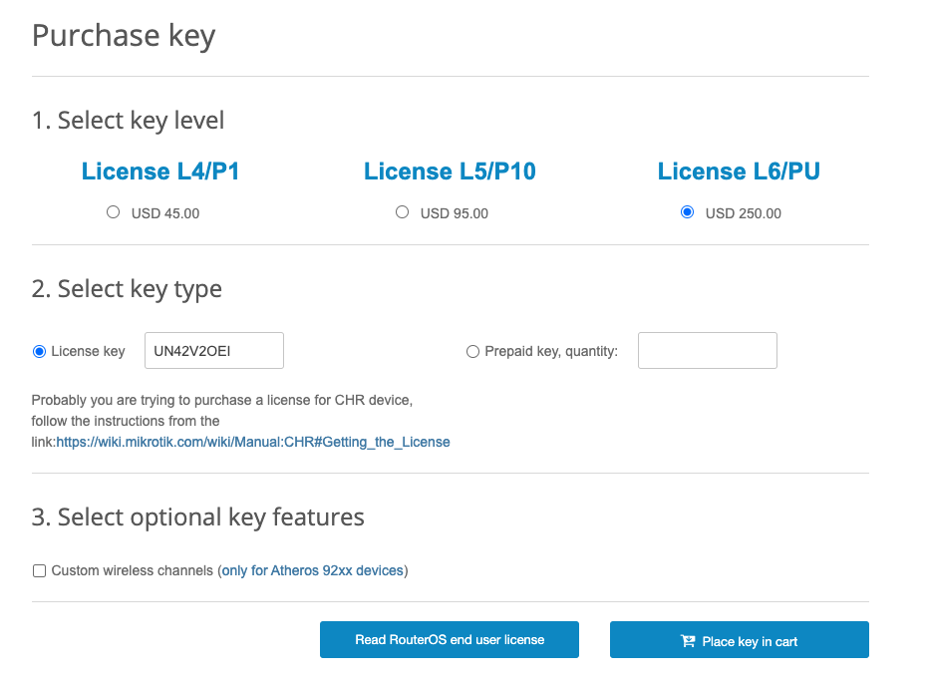Click the 'Custom wireless channels' label text

pos(133,571)
